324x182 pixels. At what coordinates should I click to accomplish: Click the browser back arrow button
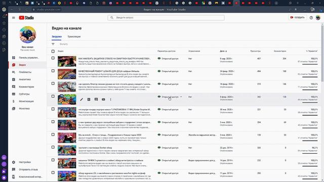[12, 10]
